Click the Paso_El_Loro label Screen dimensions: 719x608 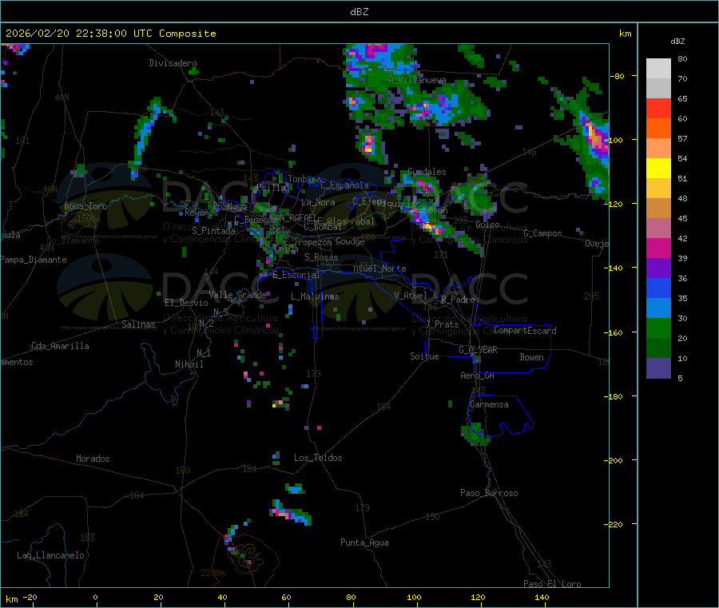(552, 584)
